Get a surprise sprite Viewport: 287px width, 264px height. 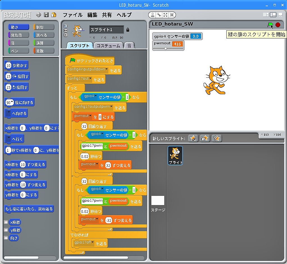coord(217,138)
